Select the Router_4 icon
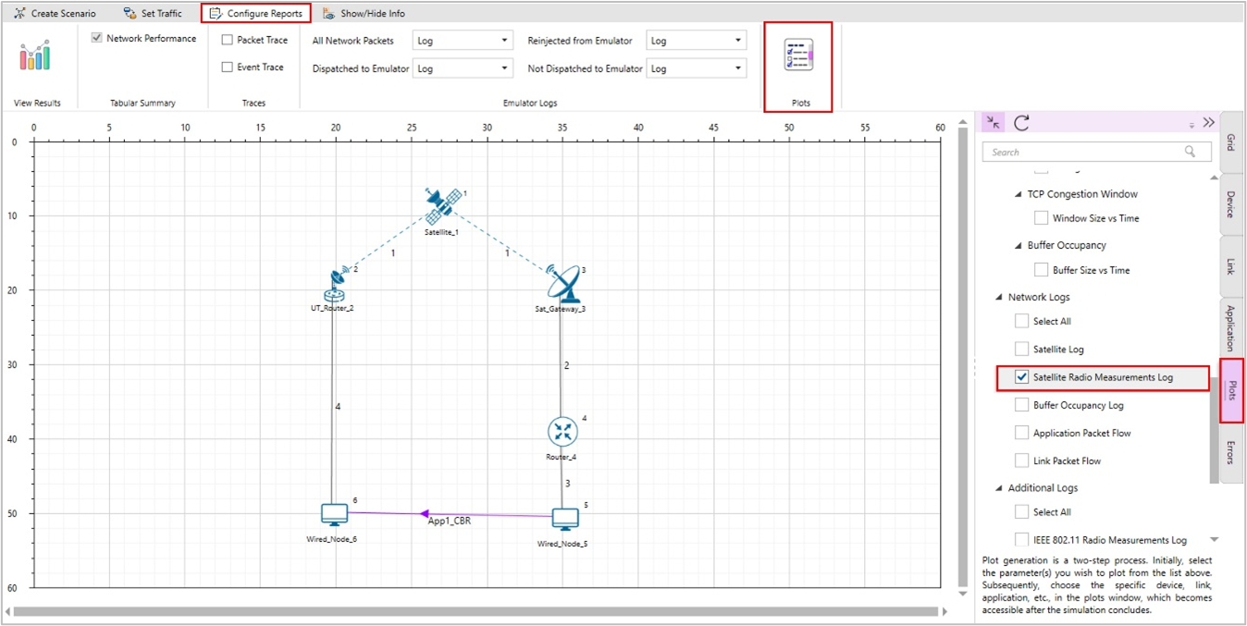Image resolution: width=1247 pixels, height=626 pixels. point(562,432)
